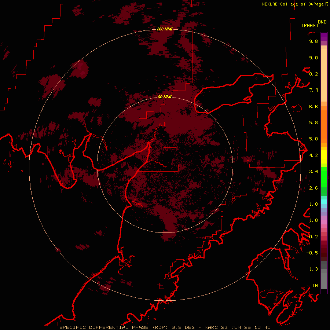Click the [PHAS] units label
Viewport: 330px width, 330px height.
coord(310,25)
